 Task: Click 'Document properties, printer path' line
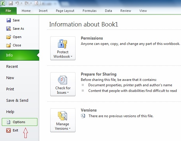pyautogui.click(x=130, y=85)
